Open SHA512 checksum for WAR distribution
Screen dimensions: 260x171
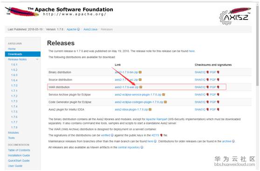[x=200, y=87]
